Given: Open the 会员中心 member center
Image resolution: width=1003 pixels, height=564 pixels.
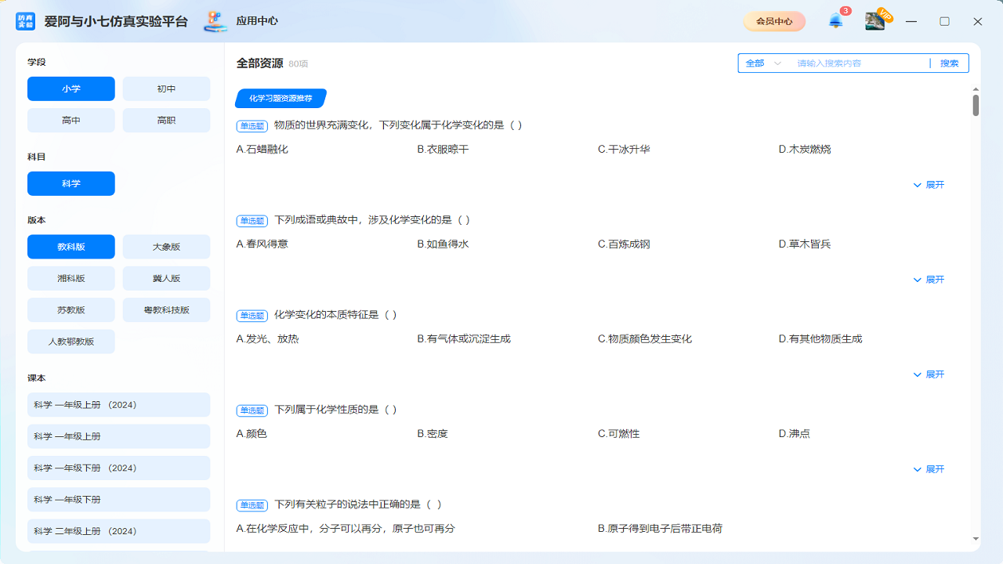Looking at the screenshot, I should 773,21.
